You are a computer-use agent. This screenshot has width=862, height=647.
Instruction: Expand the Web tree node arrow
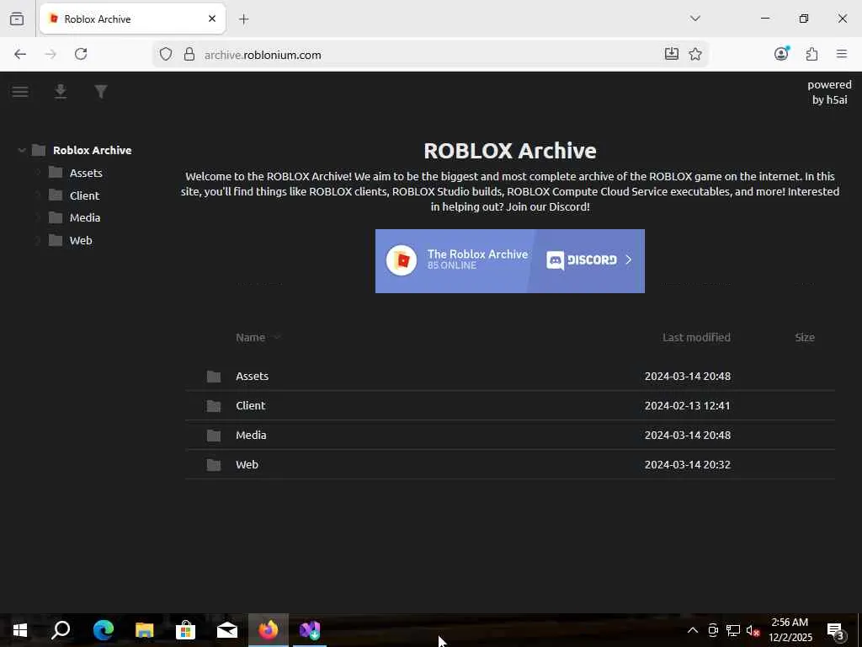coord(38,240)
